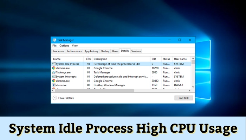Switch to the Startup tab
Image resolution: width=246 pixels, height=140 pixels.
[105, 51]
